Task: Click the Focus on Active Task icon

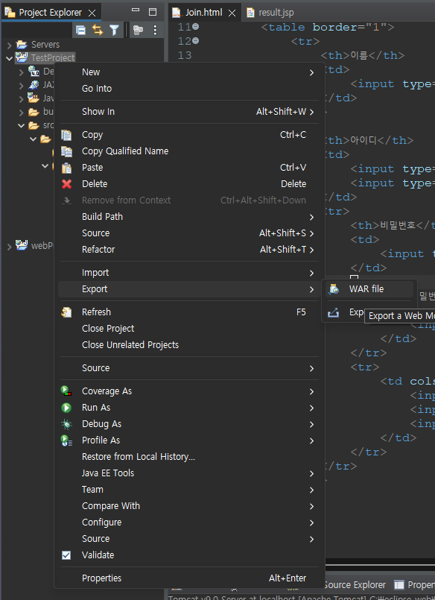Action: point(138,30)
